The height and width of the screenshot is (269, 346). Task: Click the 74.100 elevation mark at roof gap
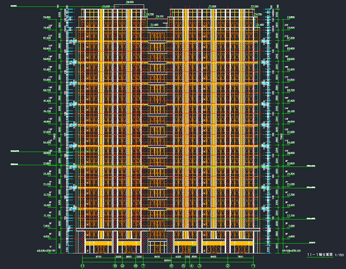click(160, 16)
